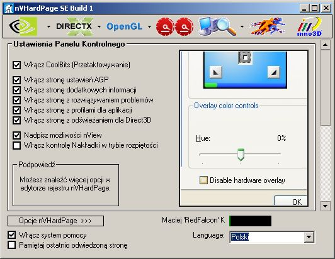Click the Overlay color controls heading
Screen dimensions: 335x259
point(226,106)
